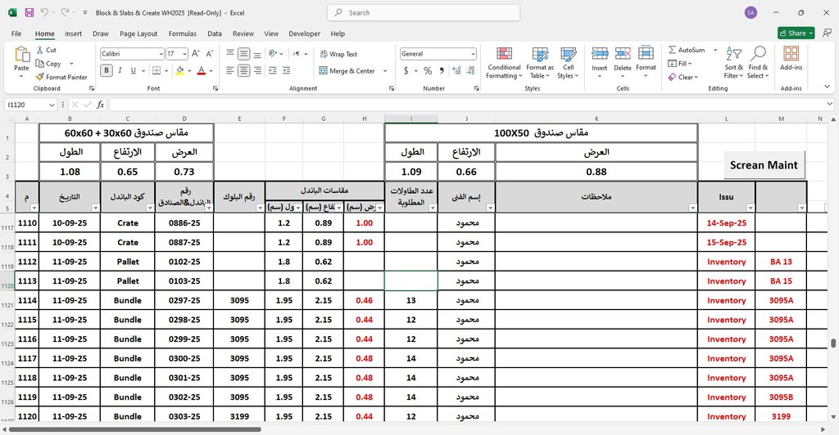Open the Sort & Filter menu
839x435 pixels.
733,63
